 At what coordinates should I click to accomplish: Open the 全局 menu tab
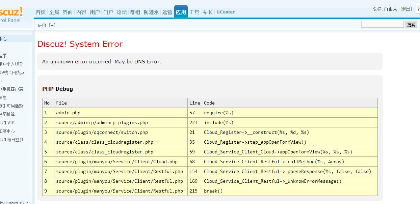pyautogui.click(x=54, y=12)
